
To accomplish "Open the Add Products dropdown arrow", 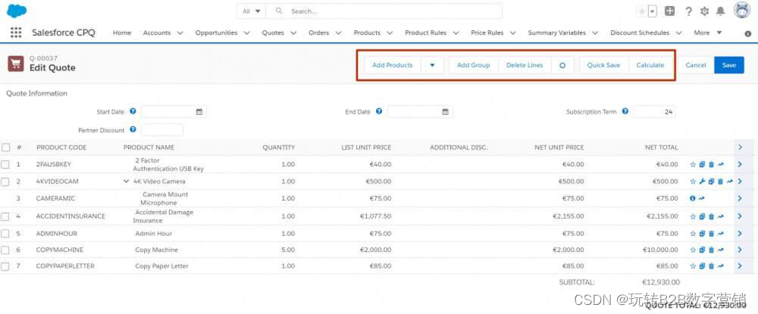I will tap(432, 65).
